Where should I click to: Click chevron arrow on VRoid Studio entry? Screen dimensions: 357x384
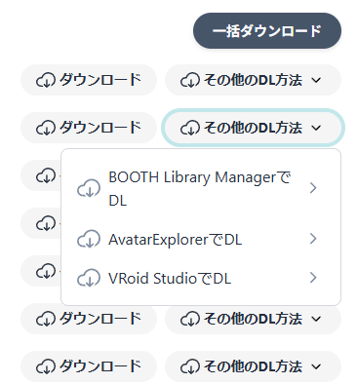[313, 278]
